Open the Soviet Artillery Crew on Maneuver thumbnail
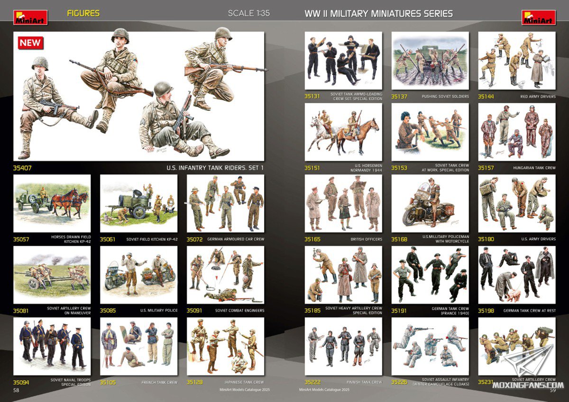The width and height of the screenshot is (569, 402). (52, 275)
